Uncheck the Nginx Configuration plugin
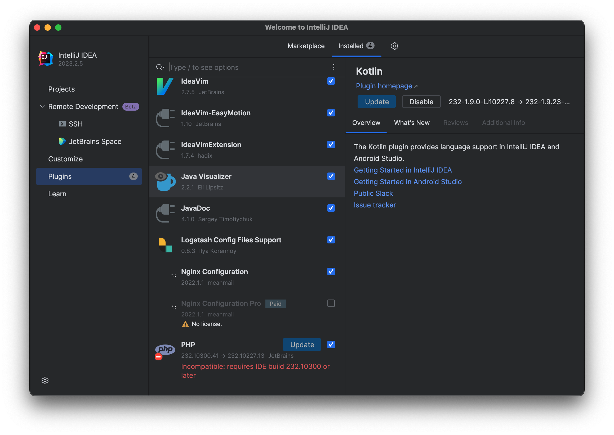The image size is (614, 435). [x=331, y=271]
